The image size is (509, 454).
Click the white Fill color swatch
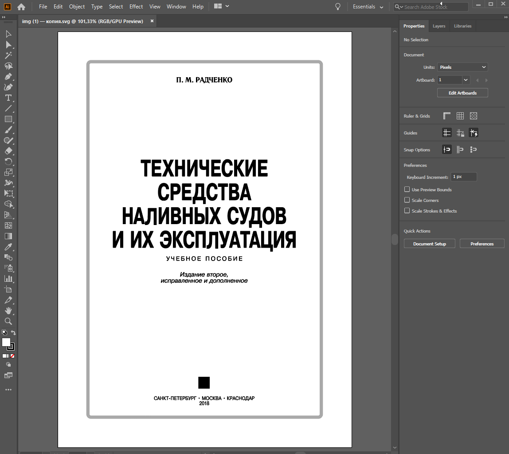click(x=6, y=342)
